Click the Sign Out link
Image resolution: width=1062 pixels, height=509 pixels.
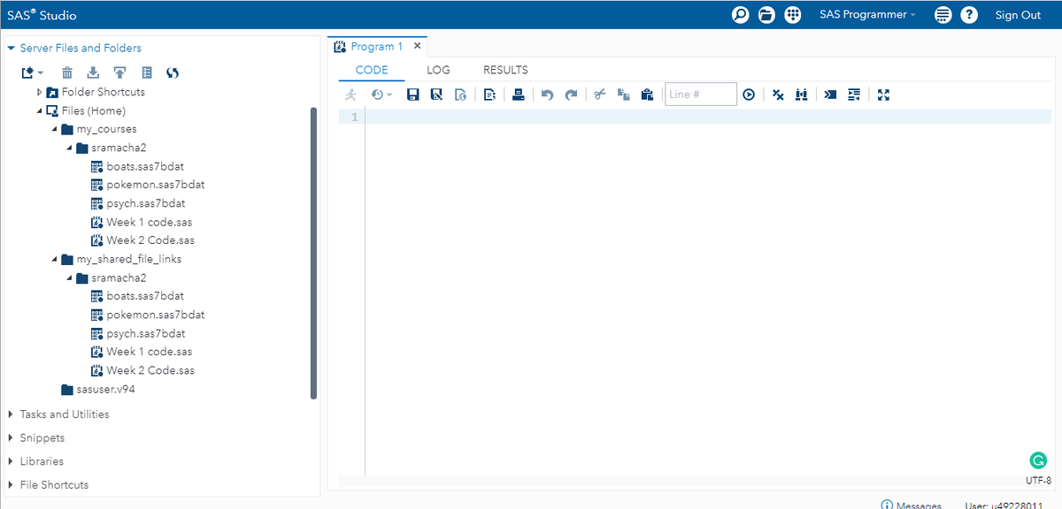tap(1018, 15)
